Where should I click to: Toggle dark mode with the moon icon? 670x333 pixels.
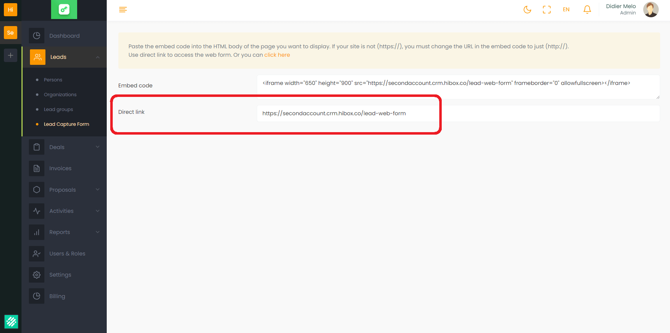click(x=527, y=10)
